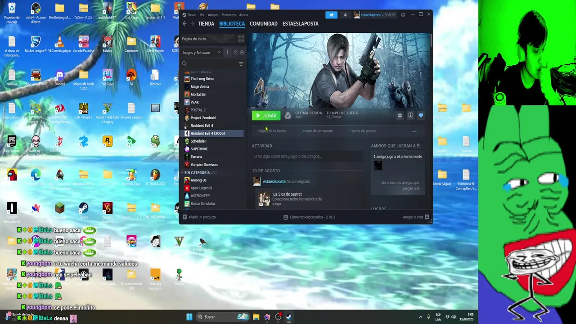
Task: Click Ver todos los amigos que juegan
Action: pyautogui.click(x=400, y=185)
